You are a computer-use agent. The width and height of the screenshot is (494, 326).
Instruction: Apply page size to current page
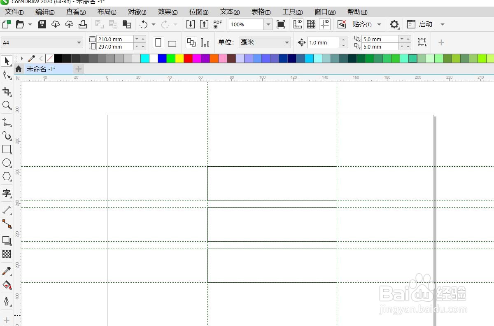205,42
